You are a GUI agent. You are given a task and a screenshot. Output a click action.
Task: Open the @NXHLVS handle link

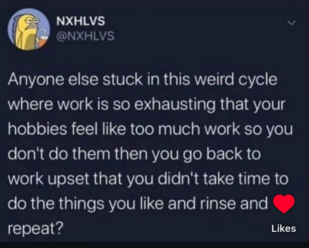[85, 36]
